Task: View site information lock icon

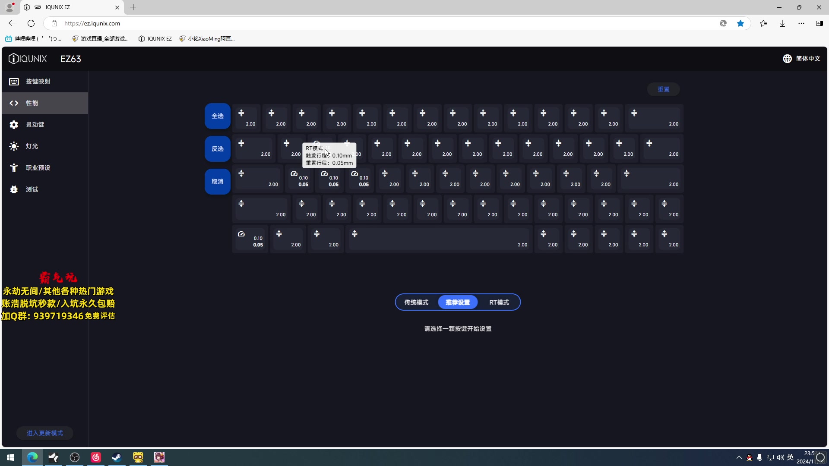Action: [54, 23]
